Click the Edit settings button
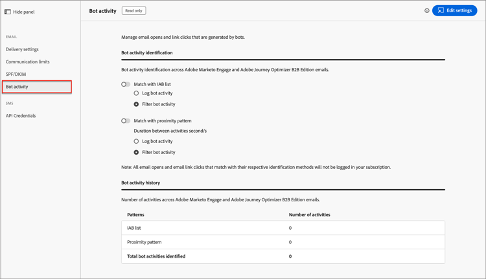 point(454,10)
